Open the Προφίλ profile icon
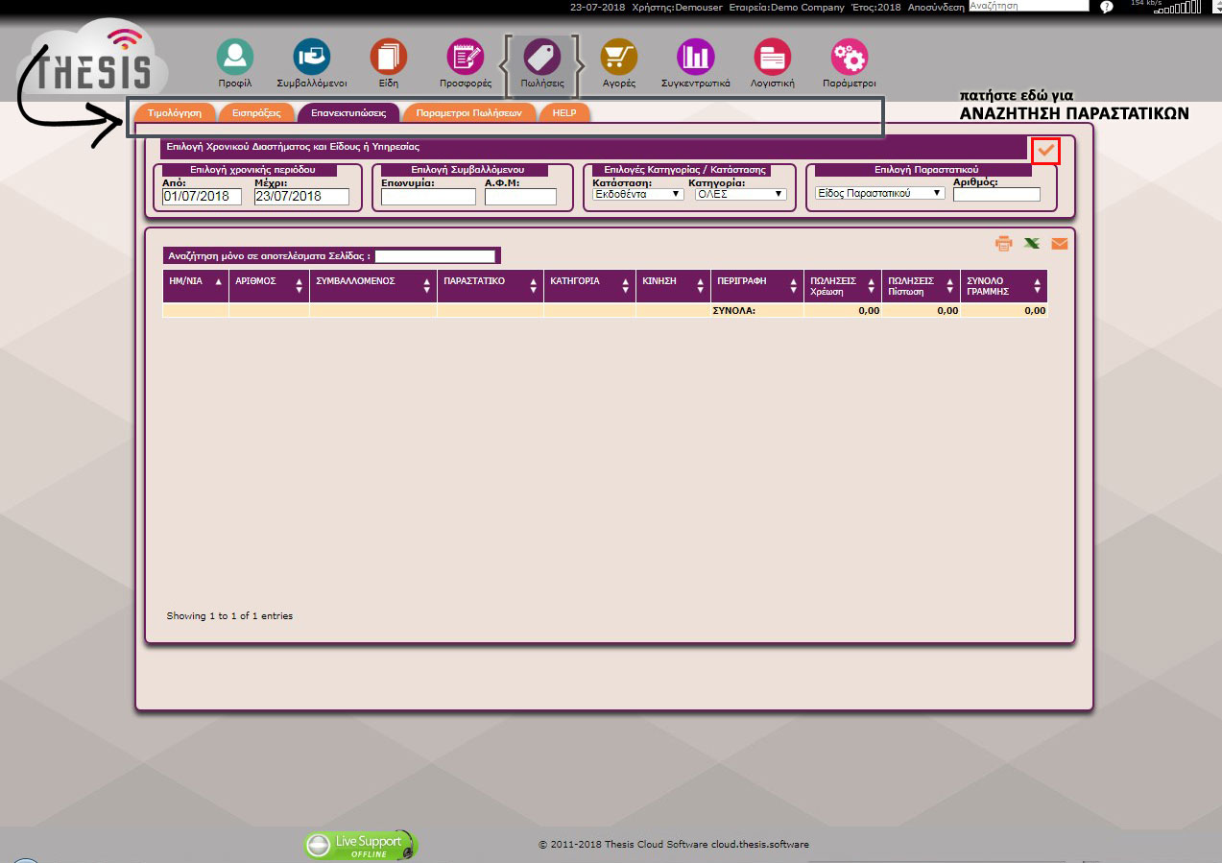 click(234, 58)
